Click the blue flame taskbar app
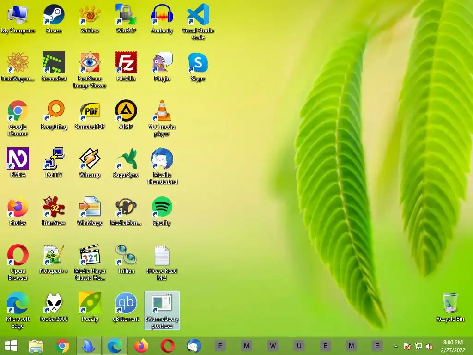This screenshot has height=355, width=473. (x=89, y=346)
